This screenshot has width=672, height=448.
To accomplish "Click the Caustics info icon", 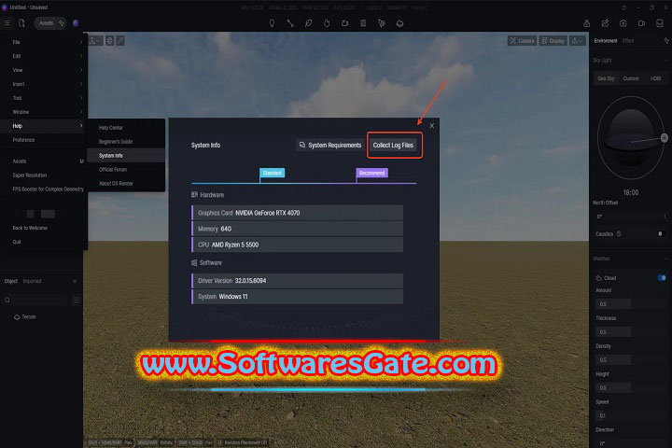I will click(619, 233).
